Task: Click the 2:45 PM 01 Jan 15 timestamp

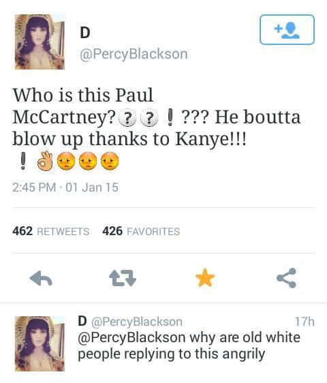Action: coord(65,187)
